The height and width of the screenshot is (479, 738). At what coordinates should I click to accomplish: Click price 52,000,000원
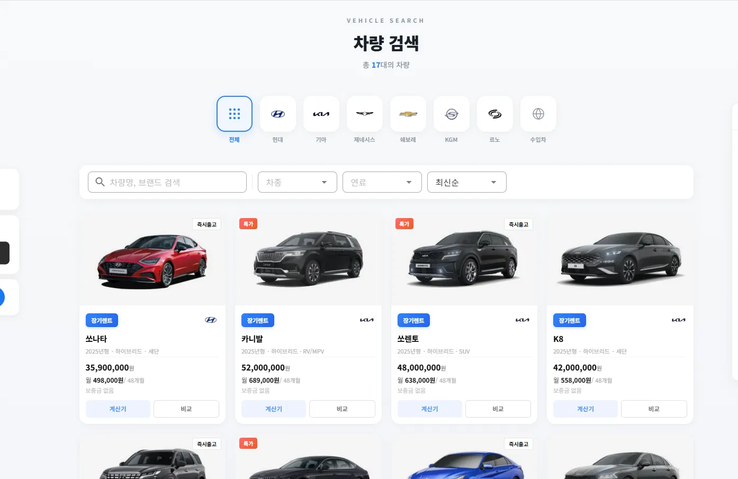pos(266,368)
